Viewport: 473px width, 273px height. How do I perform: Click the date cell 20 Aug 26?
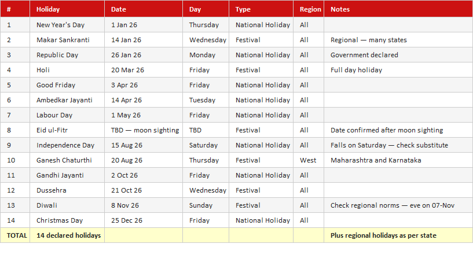click(x=143, y=160)
